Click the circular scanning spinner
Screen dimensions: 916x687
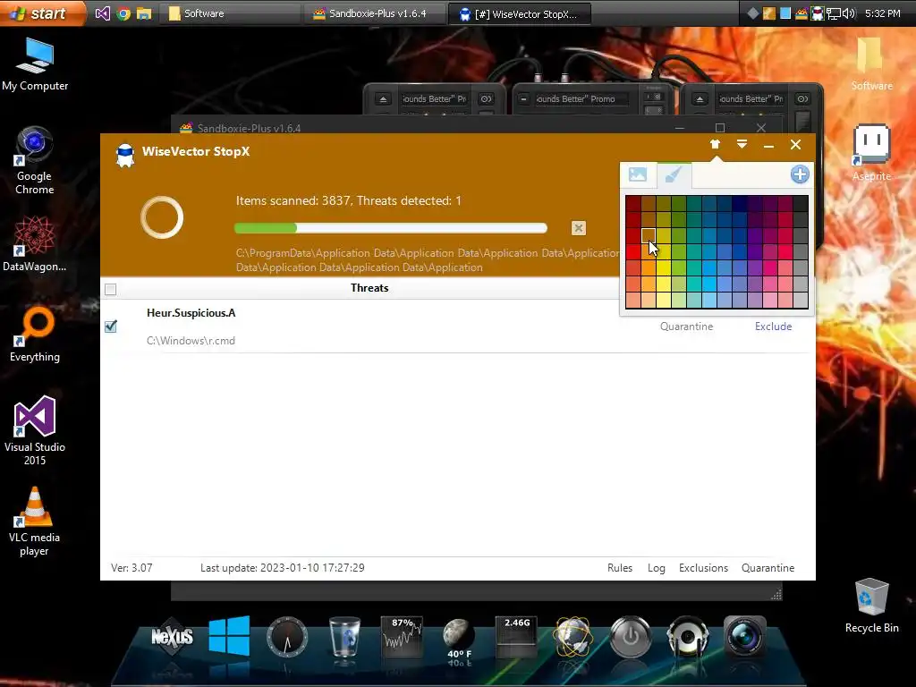point(162,217)
